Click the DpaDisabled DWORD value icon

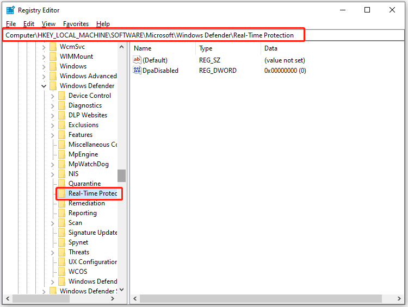point(137,70)
